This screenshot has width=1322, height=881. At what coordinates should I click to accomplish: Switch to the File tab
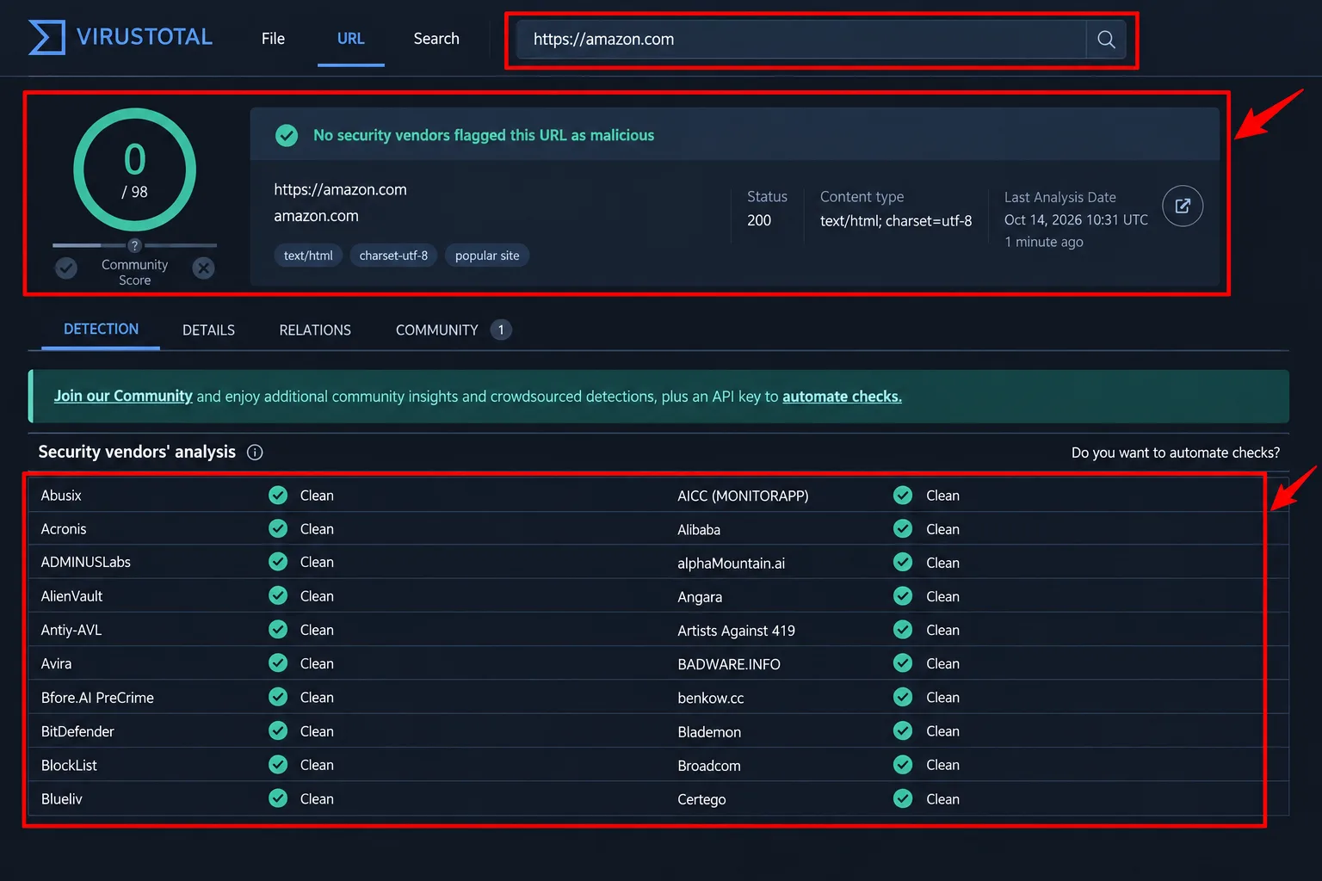coord(273,39)
